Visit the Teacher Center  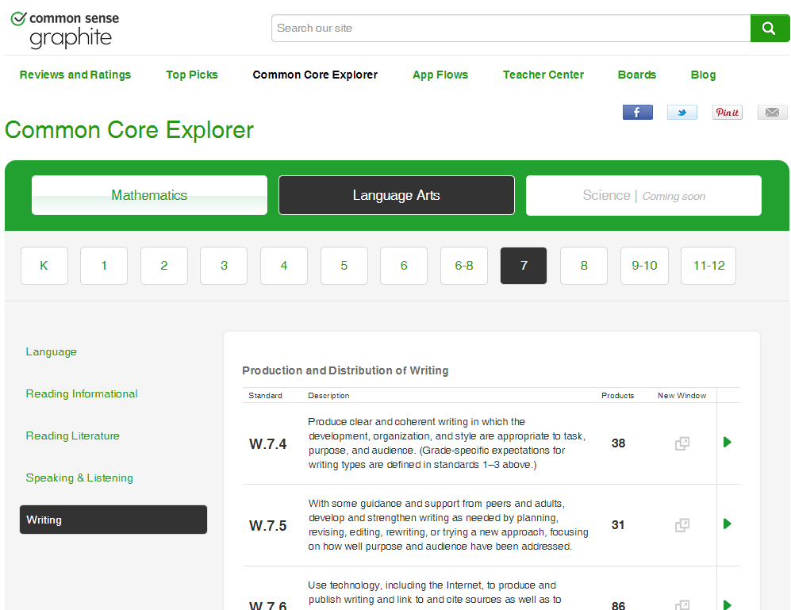(543, 75)
